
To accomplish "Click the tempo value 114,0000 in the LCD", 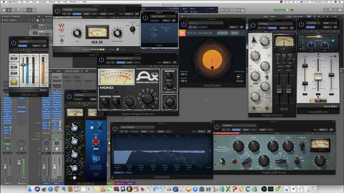I will pos(173,9).
